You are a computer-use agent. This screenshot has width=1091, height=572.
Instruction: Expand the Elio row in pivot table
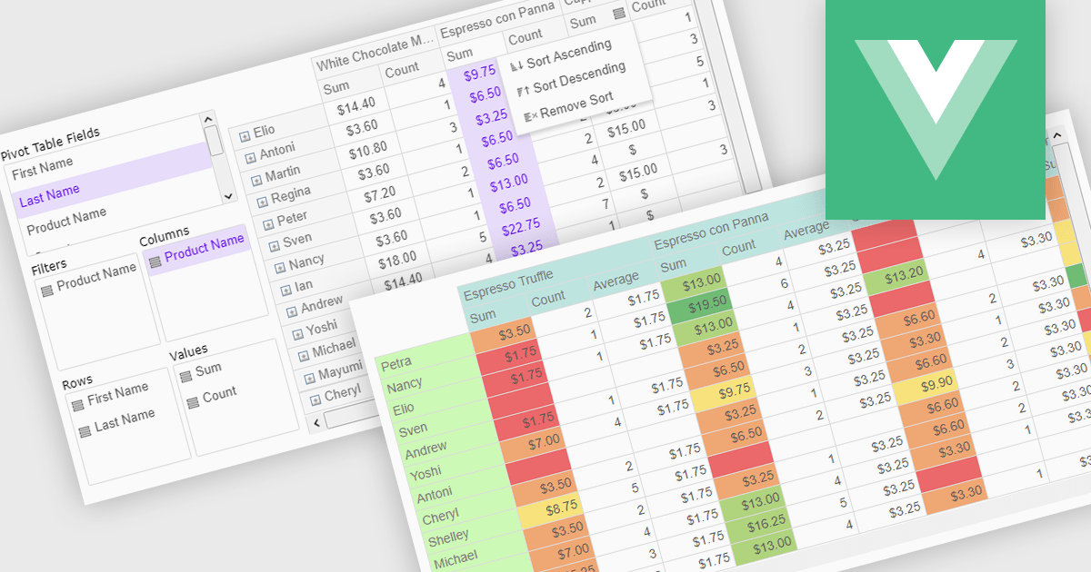point(244,136)
